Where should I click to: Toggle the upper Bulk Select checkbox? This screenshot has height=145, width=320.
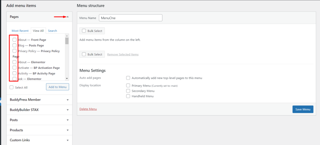pyautogui.click(x=84, y=31)
